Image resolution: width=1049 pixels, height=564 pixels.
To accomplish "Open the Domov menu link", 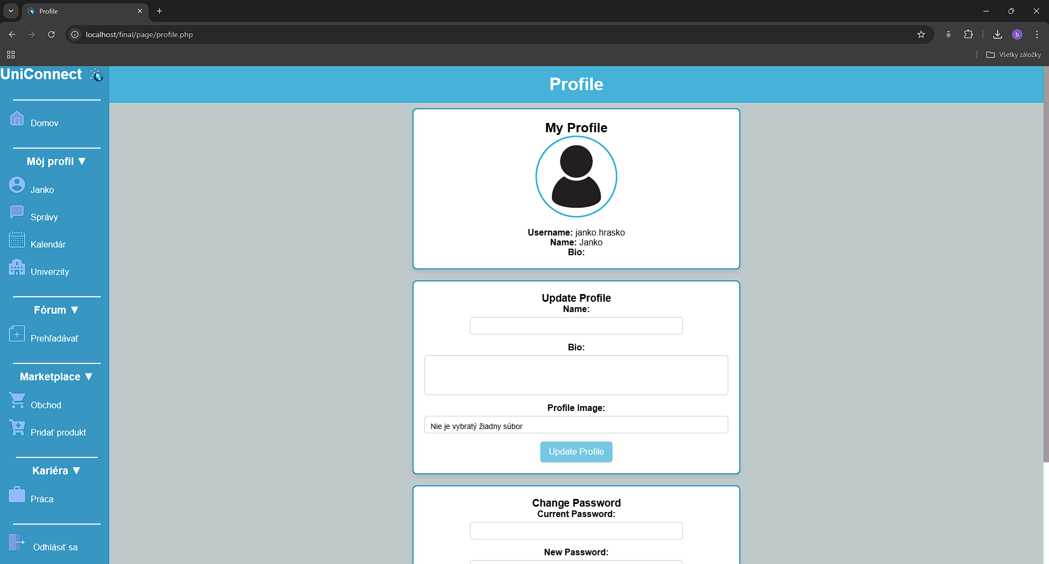I will (44, 124).
